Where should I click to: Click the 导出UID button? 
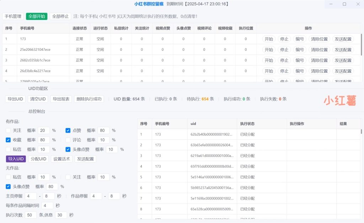(x=15, y=99)
